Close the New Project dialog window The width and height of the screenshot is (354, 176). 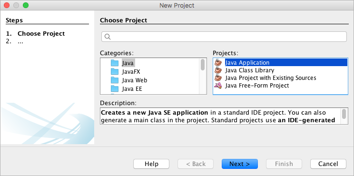(x=7, y=5)
